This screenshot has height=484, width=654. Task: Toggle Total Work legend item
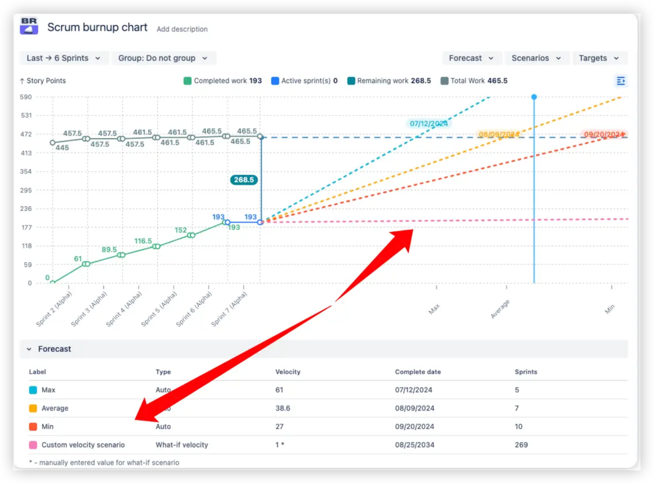coord(474,81)
